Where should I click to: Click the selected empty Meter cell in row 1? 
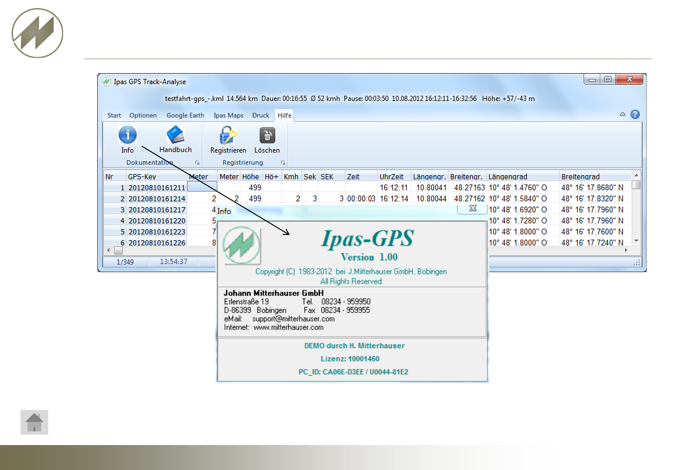(202, 187)
